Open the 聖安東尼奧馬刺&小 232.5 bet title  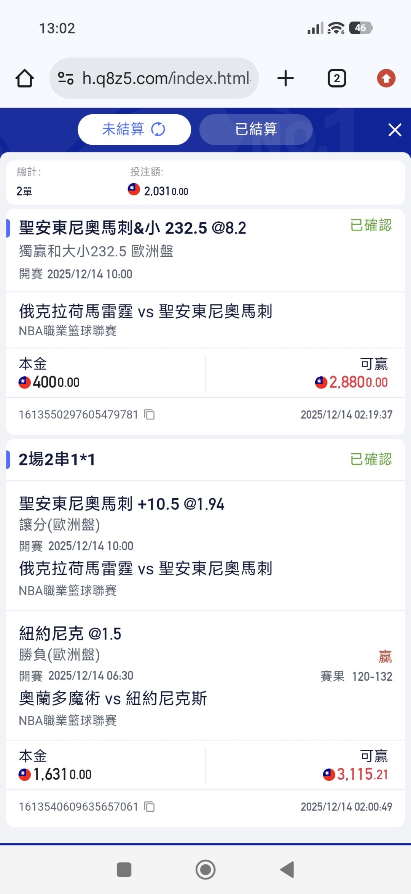(x=132, y=228)
